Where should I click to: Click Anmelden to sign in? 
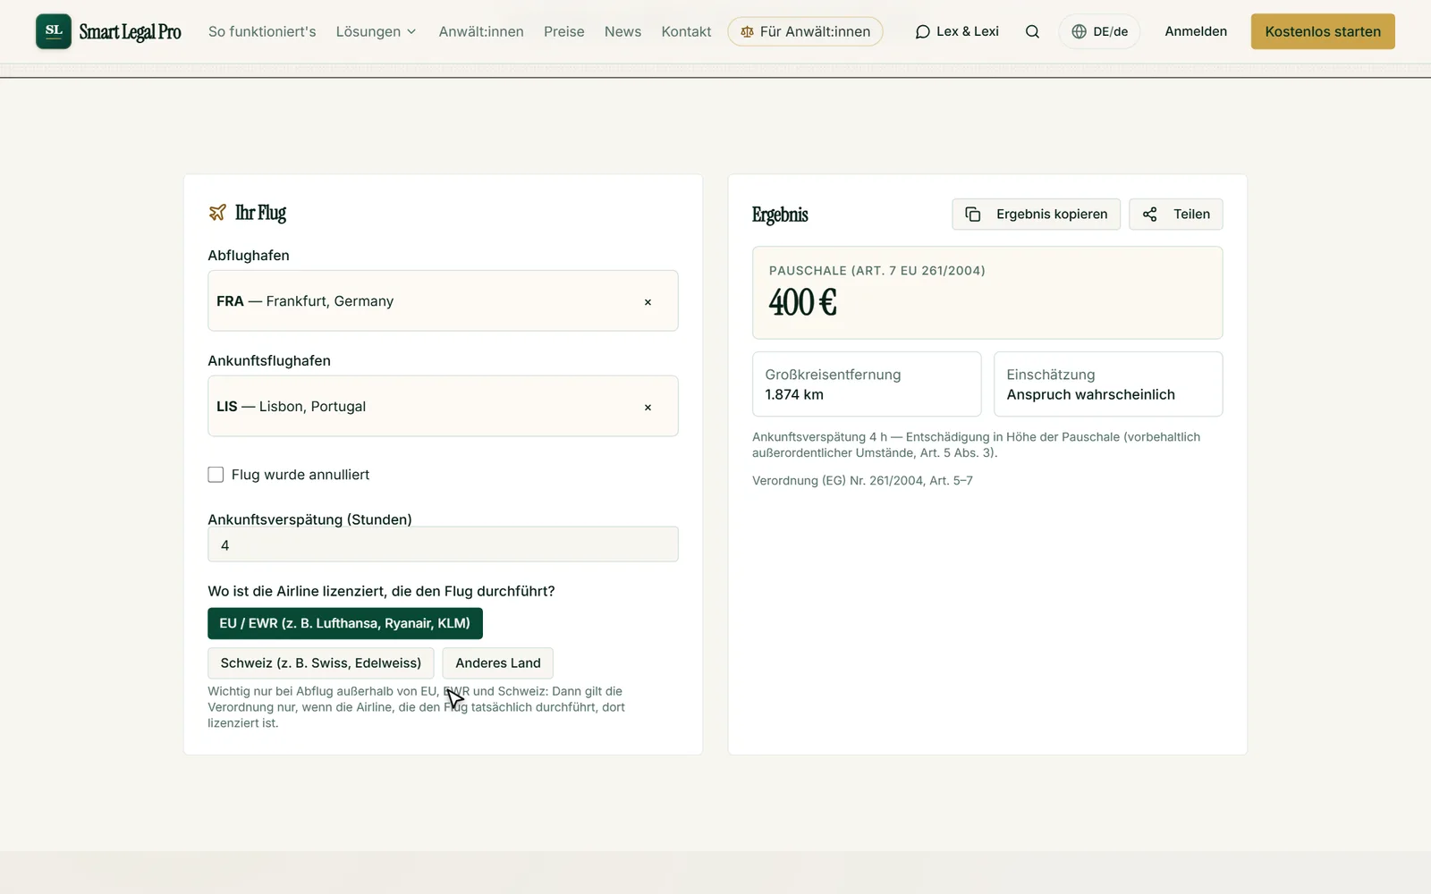(1196, 31)
